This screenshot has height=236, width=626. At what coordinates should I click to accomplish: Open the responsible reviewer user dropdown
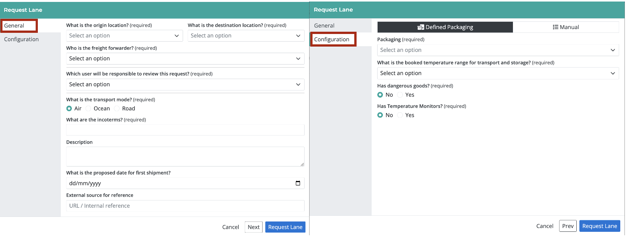(x=185, y=84)
